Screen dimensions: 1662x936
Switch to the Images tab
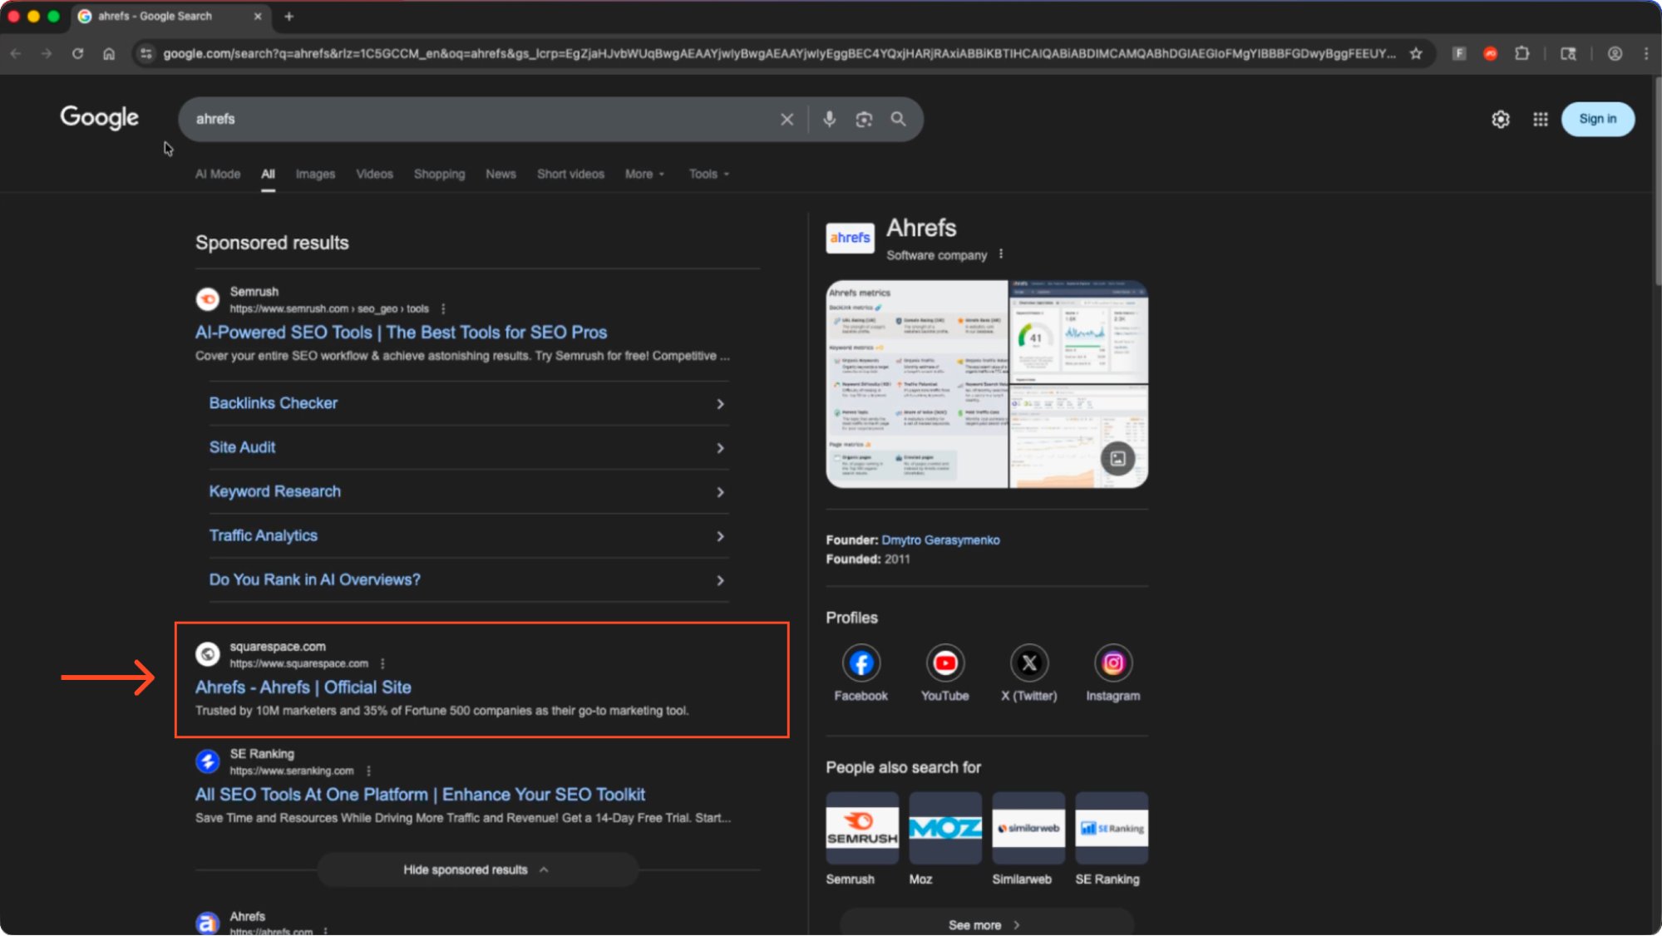[315, 174]
